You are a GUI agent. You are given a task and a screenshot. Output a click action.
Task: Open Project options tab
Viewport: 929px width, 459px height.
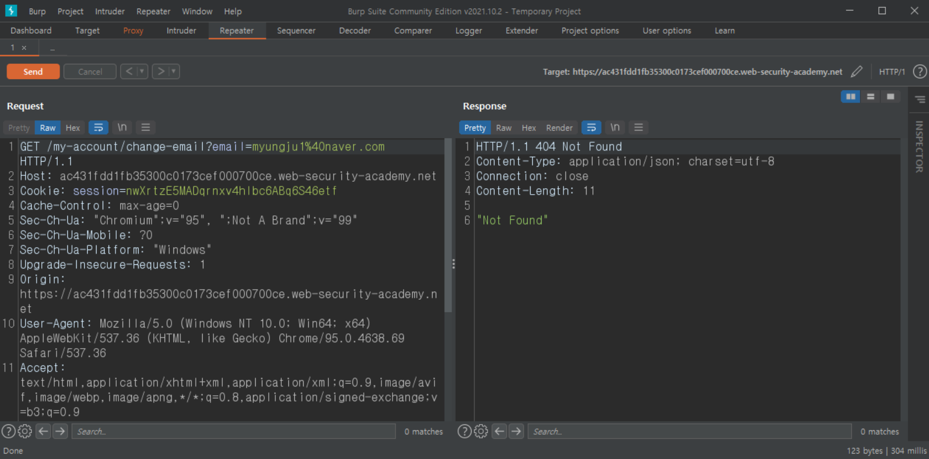(x=590, y=31)
